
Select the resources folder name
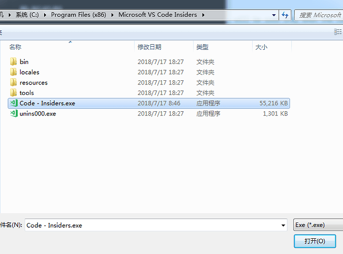click(33, 82)
